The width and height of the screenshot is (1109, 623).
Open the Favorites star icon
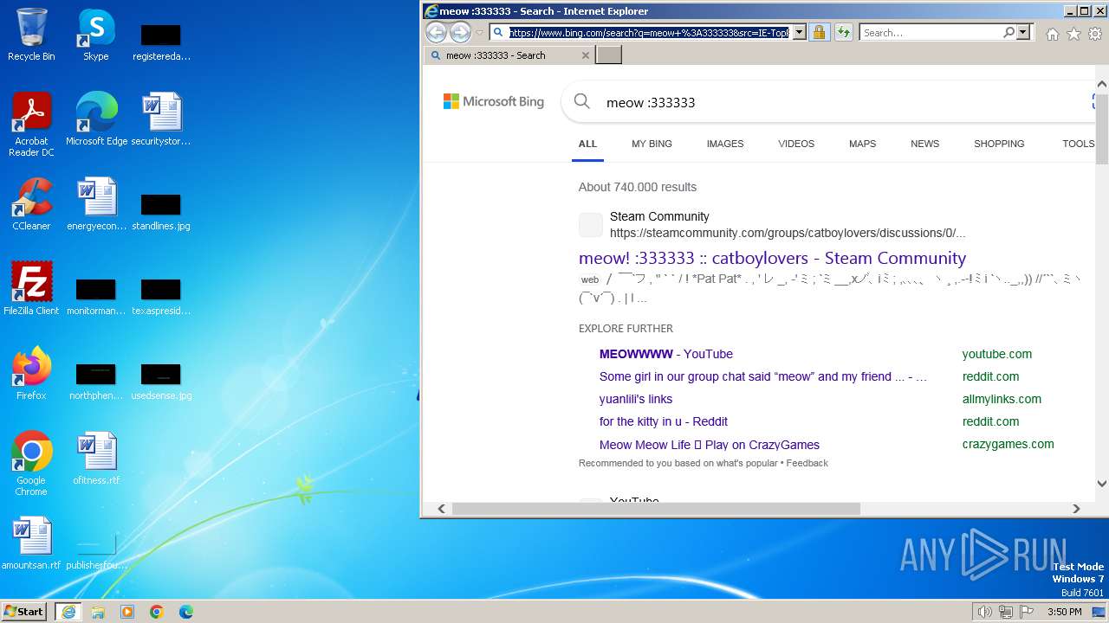pos(1073,34)
